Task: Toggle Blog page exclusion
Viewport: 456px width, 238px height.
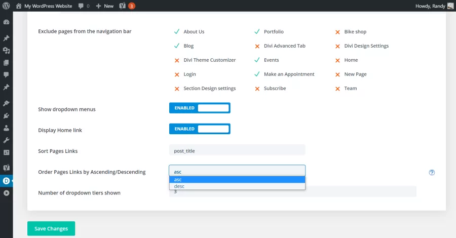Action: 176,46
